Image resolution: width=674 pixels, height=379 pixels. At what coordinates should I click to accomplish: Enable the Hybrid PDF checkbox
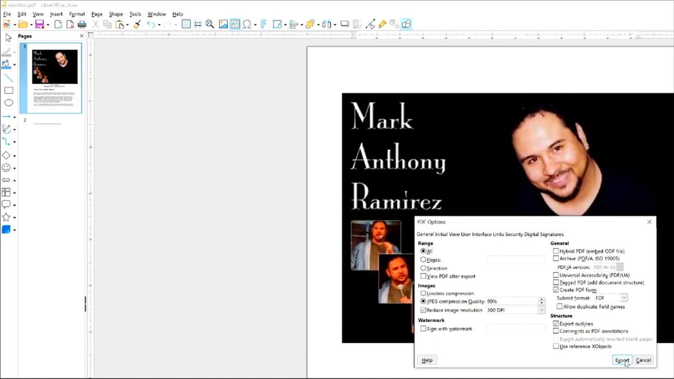coord(556,251)
